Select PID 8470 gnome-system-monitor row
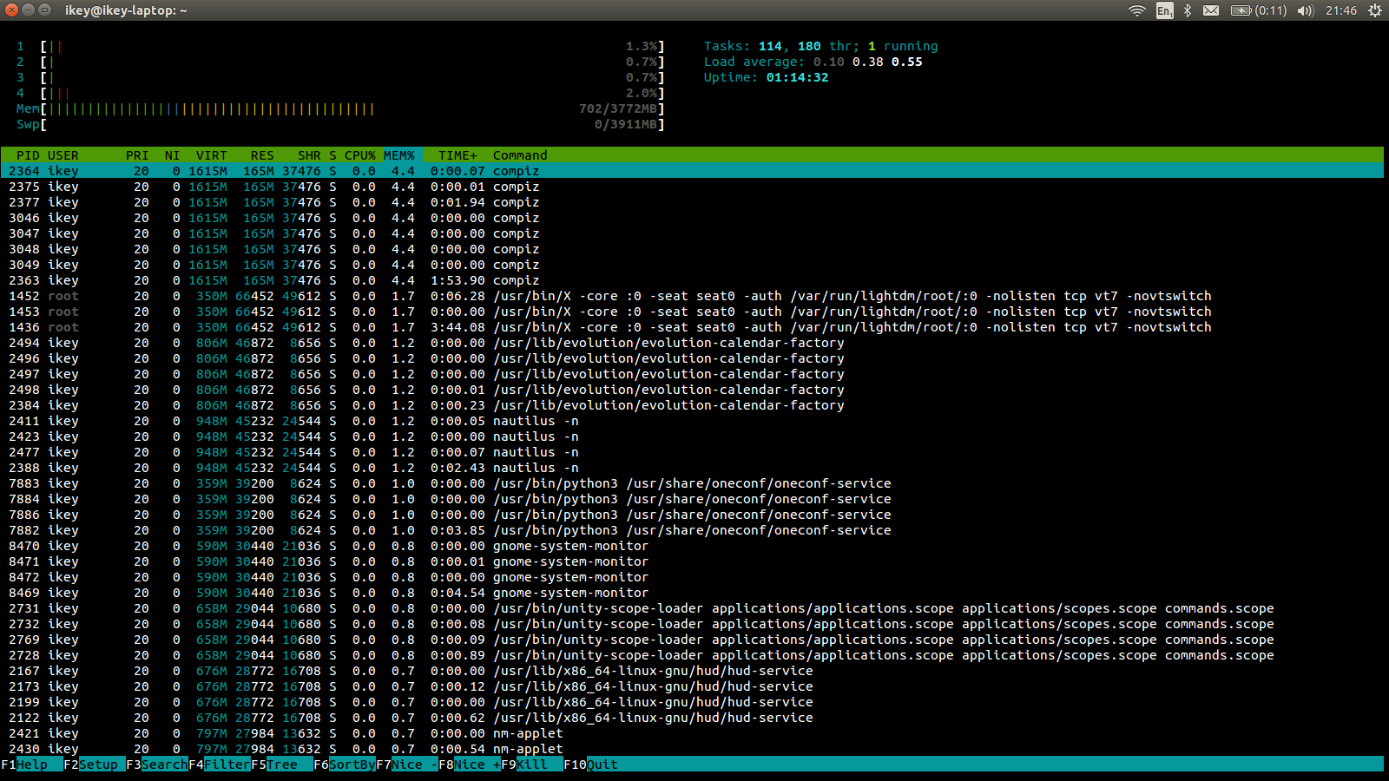1389x781 pixels. 692,546
